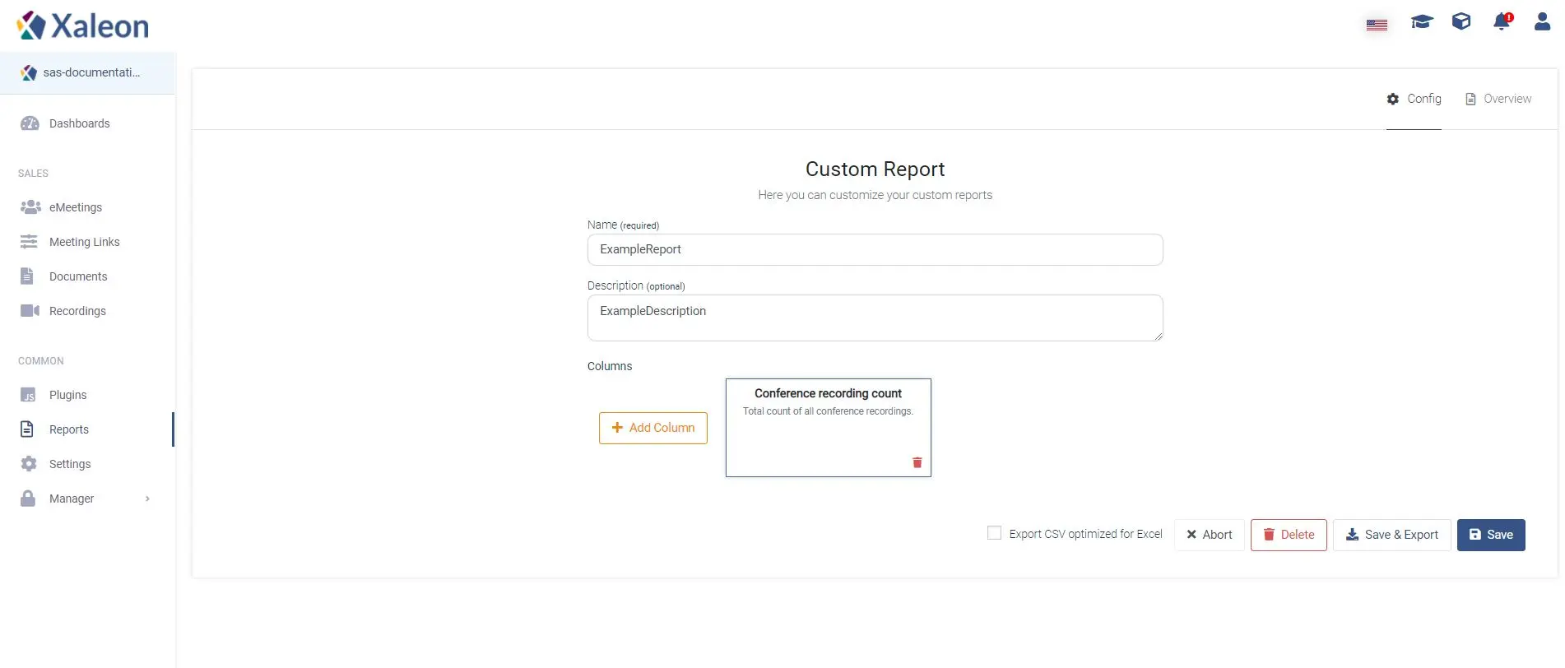
Task: Click the Overview tab page icon
Action: 1471,99
